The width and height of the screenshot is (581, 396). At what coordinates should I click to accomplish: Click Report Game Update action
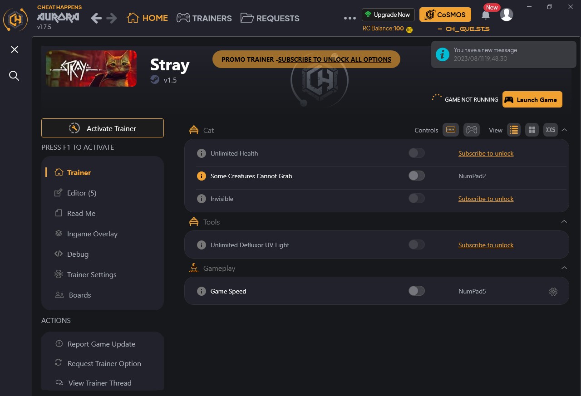[95, 344]
